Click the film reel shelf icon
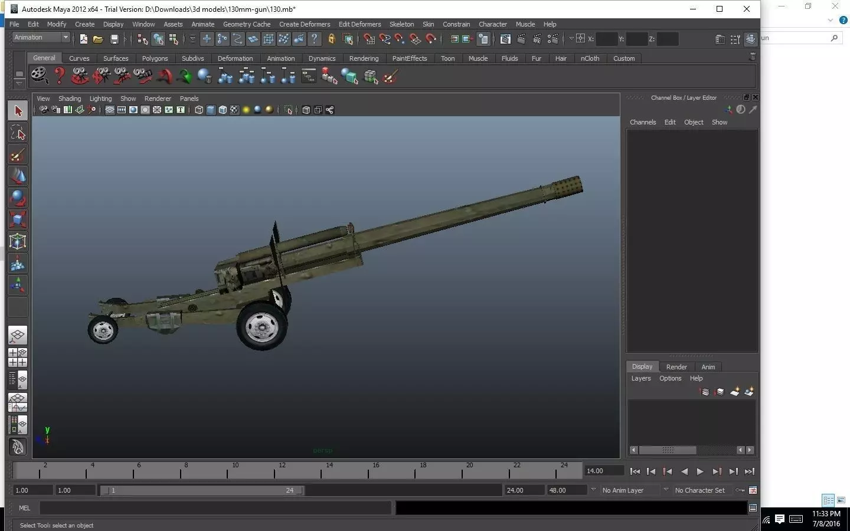Image resolution: width=850 pixels, height=531 pixels. click(x=39, y=76)
